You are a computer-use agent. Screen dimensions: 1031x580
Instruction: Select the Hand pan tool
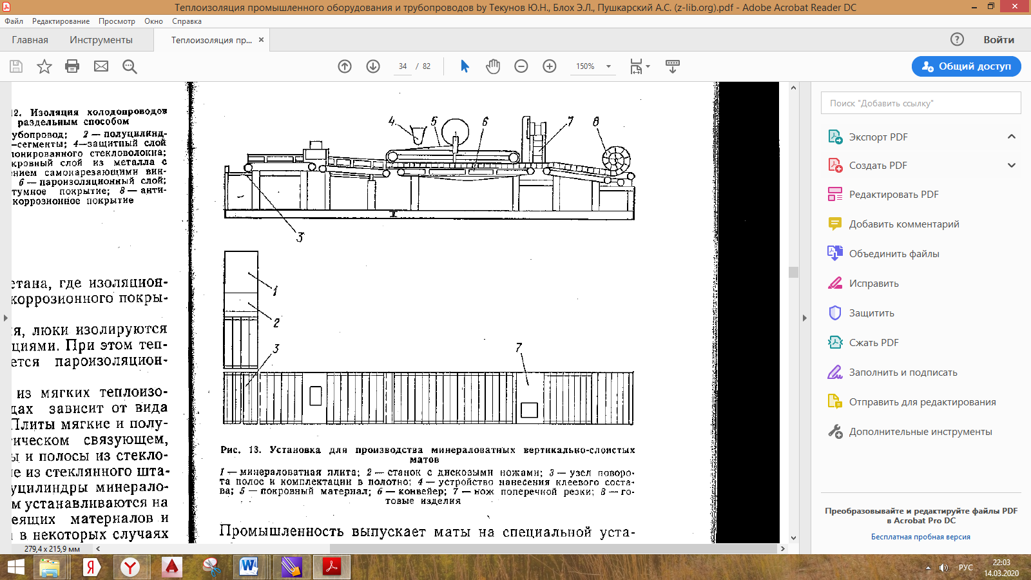click(x=493, y=66)
